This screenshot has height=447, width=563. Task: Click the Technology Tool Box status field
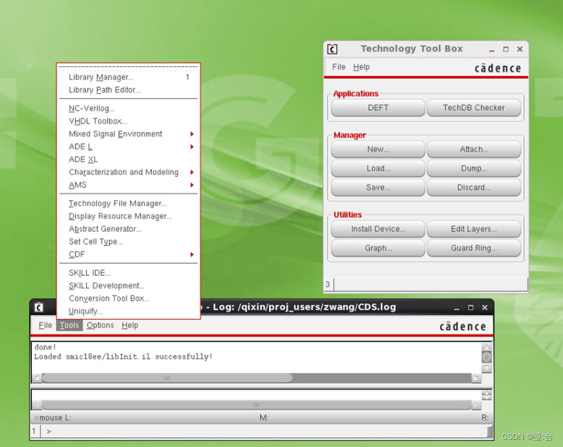[431, 285]
